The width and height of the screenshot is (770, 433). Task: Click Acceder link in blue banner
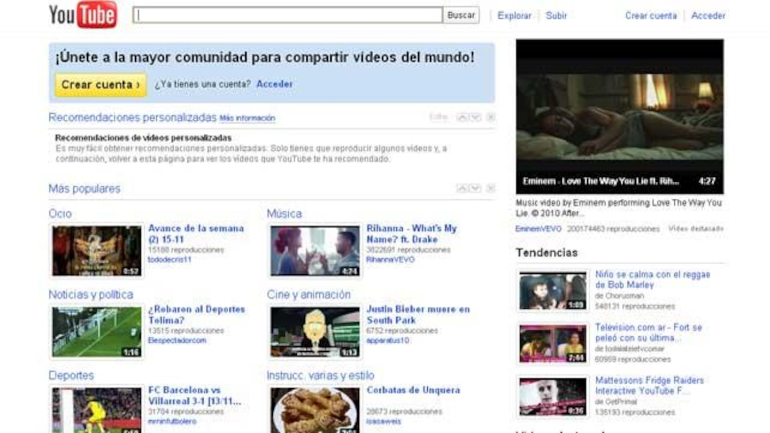coord(274,84)
